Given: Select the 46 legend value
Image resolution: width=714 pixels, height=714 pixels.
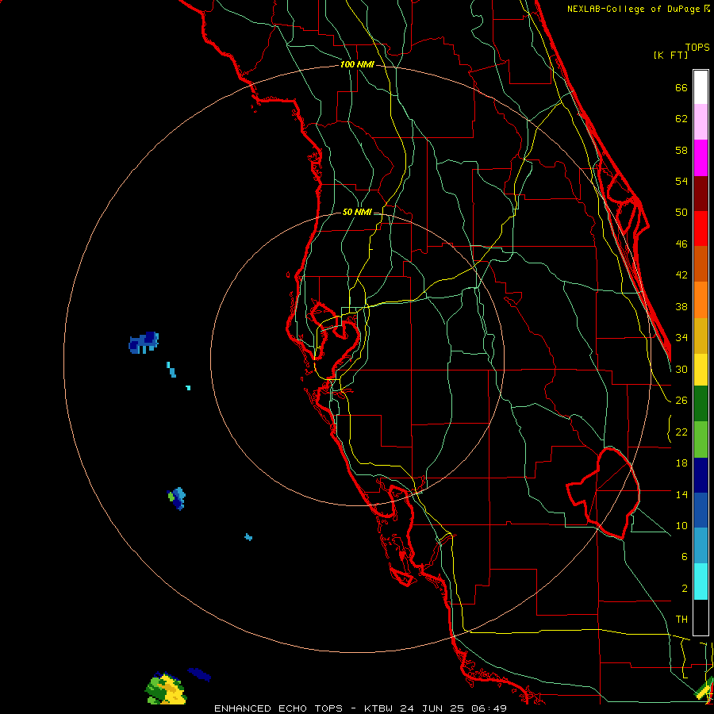Looking at the screenshot, I should [x=681, y=244].
